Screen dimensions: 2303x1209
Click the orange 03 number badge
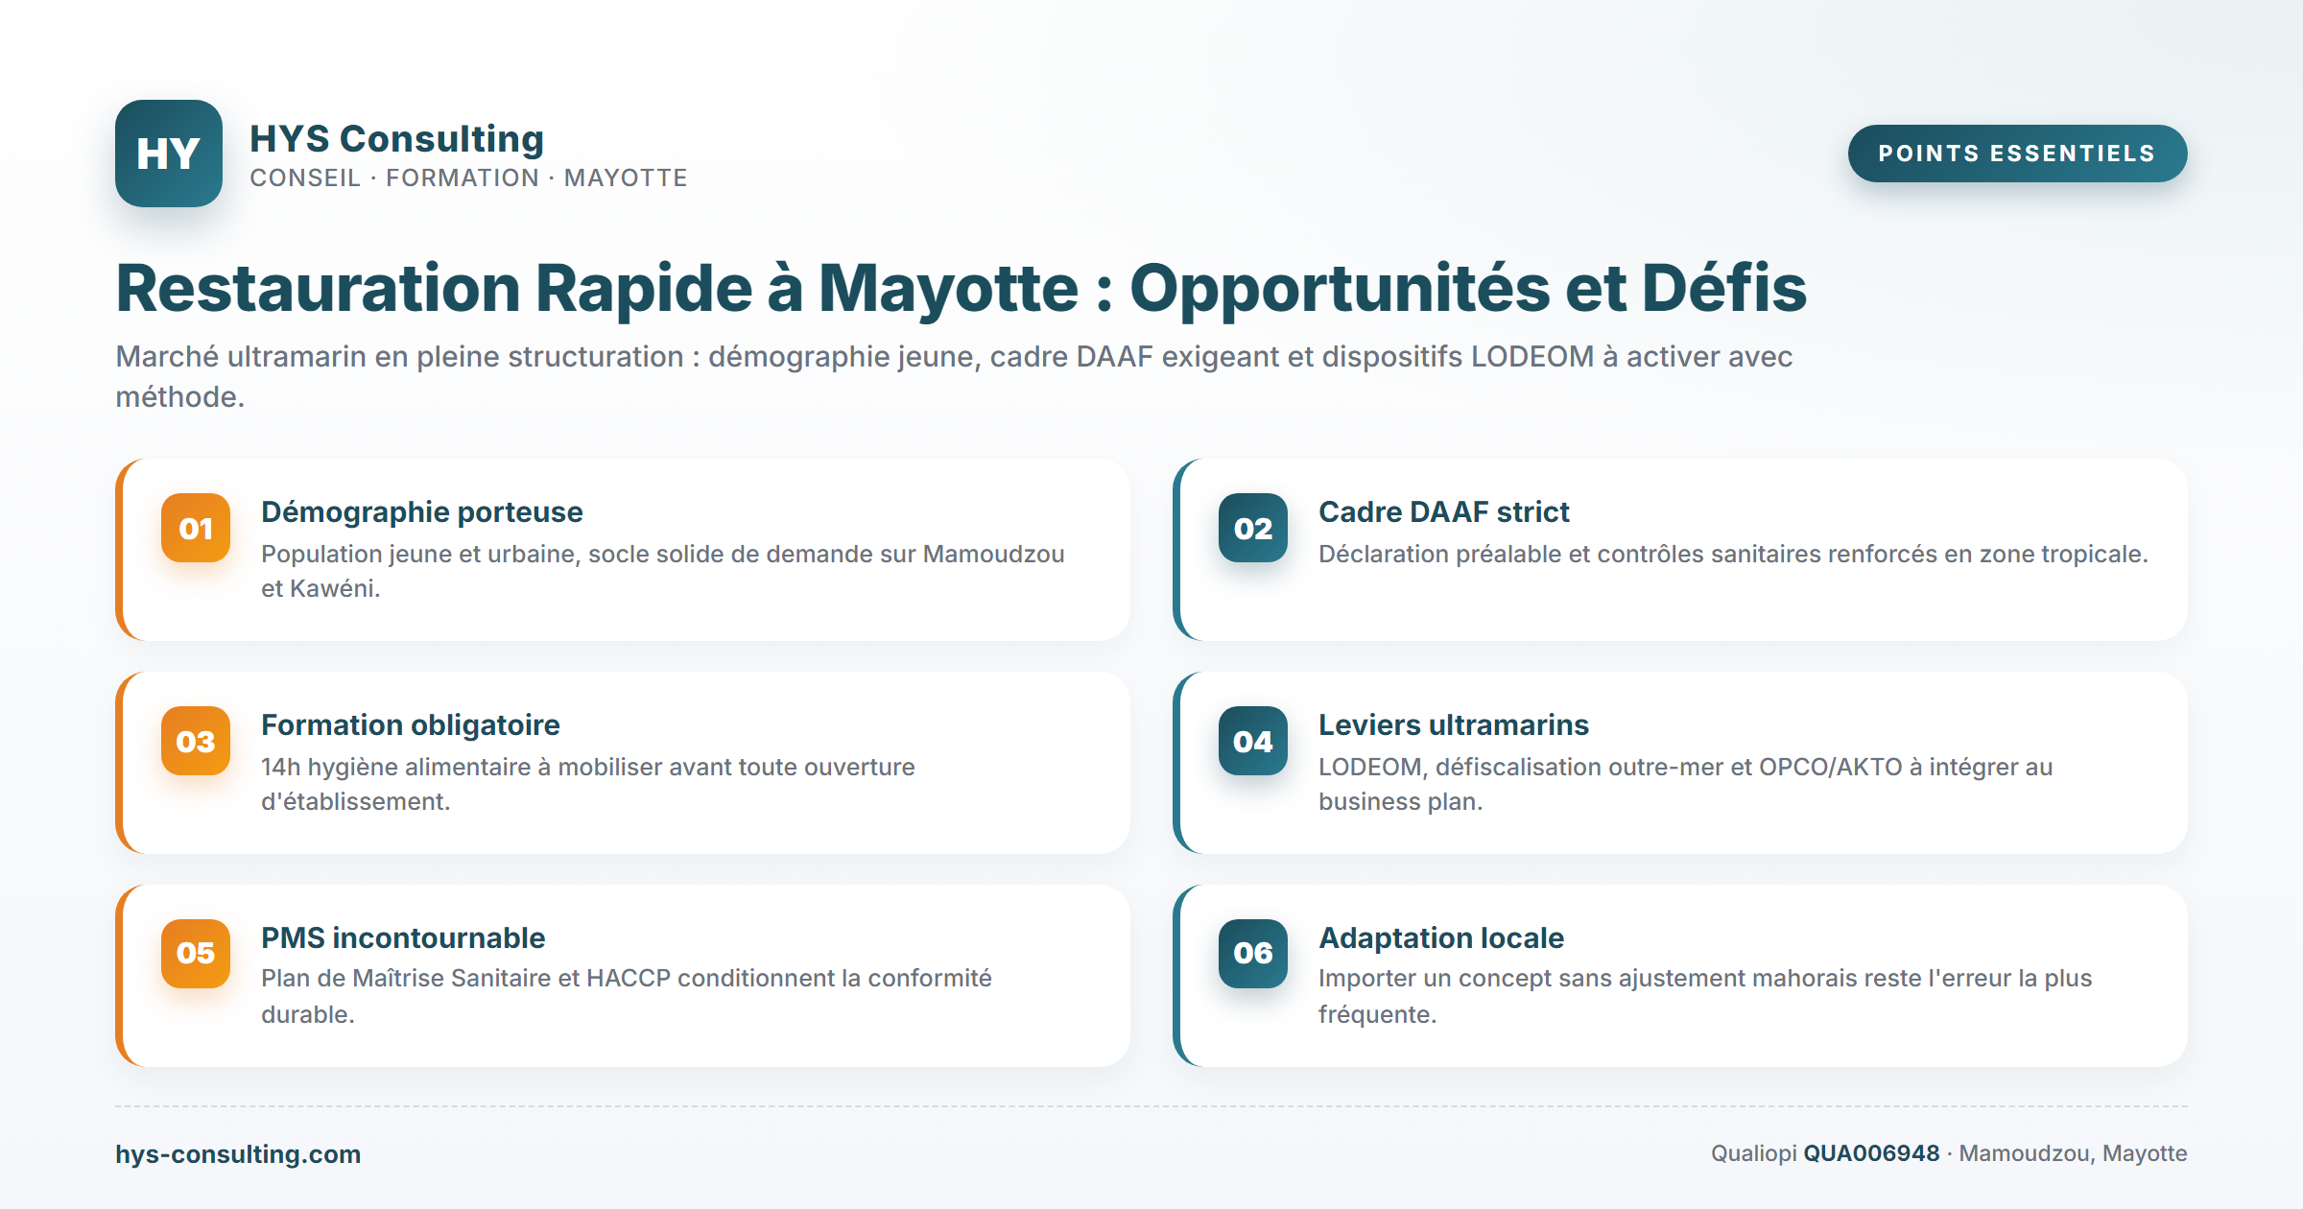[x=196, y=741]
